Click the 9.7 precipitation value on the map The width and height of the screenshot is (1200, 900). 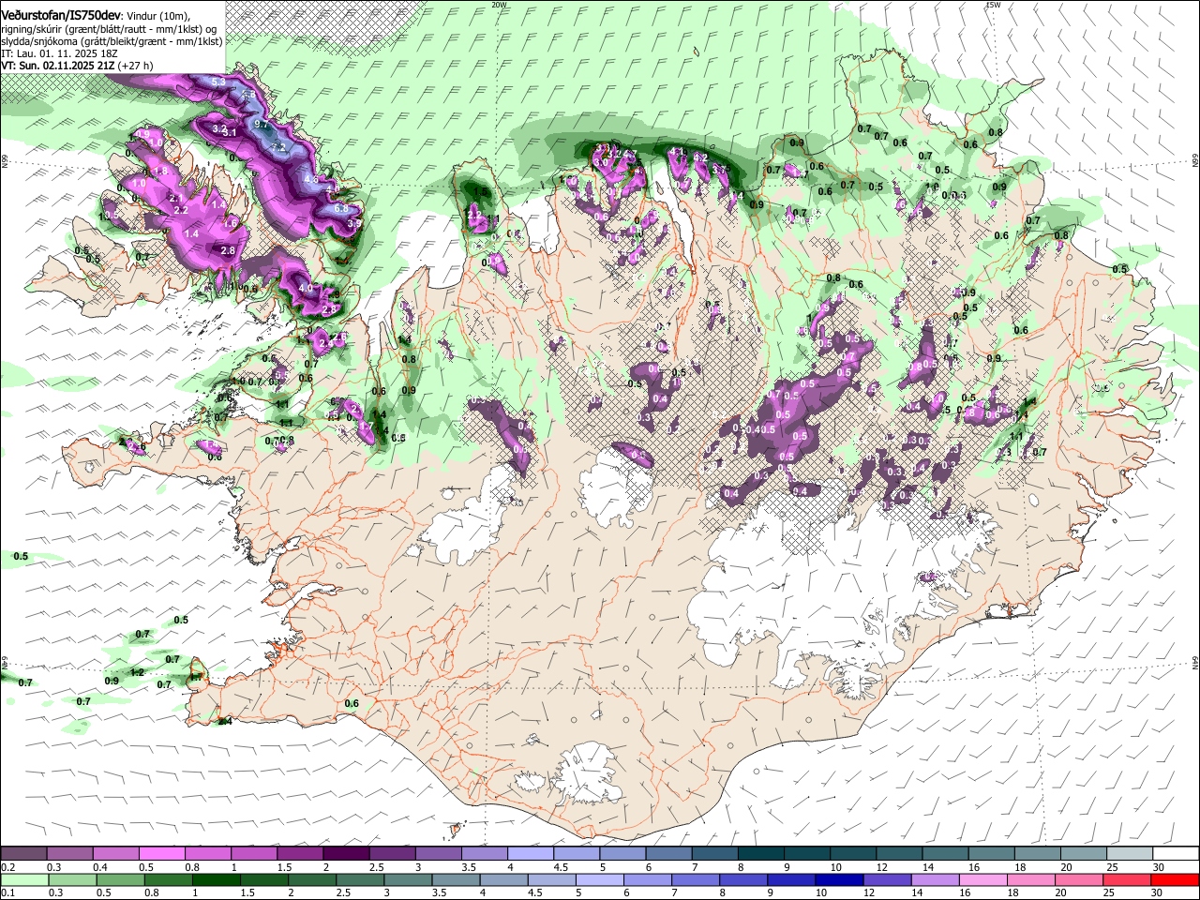click(262, 124)
